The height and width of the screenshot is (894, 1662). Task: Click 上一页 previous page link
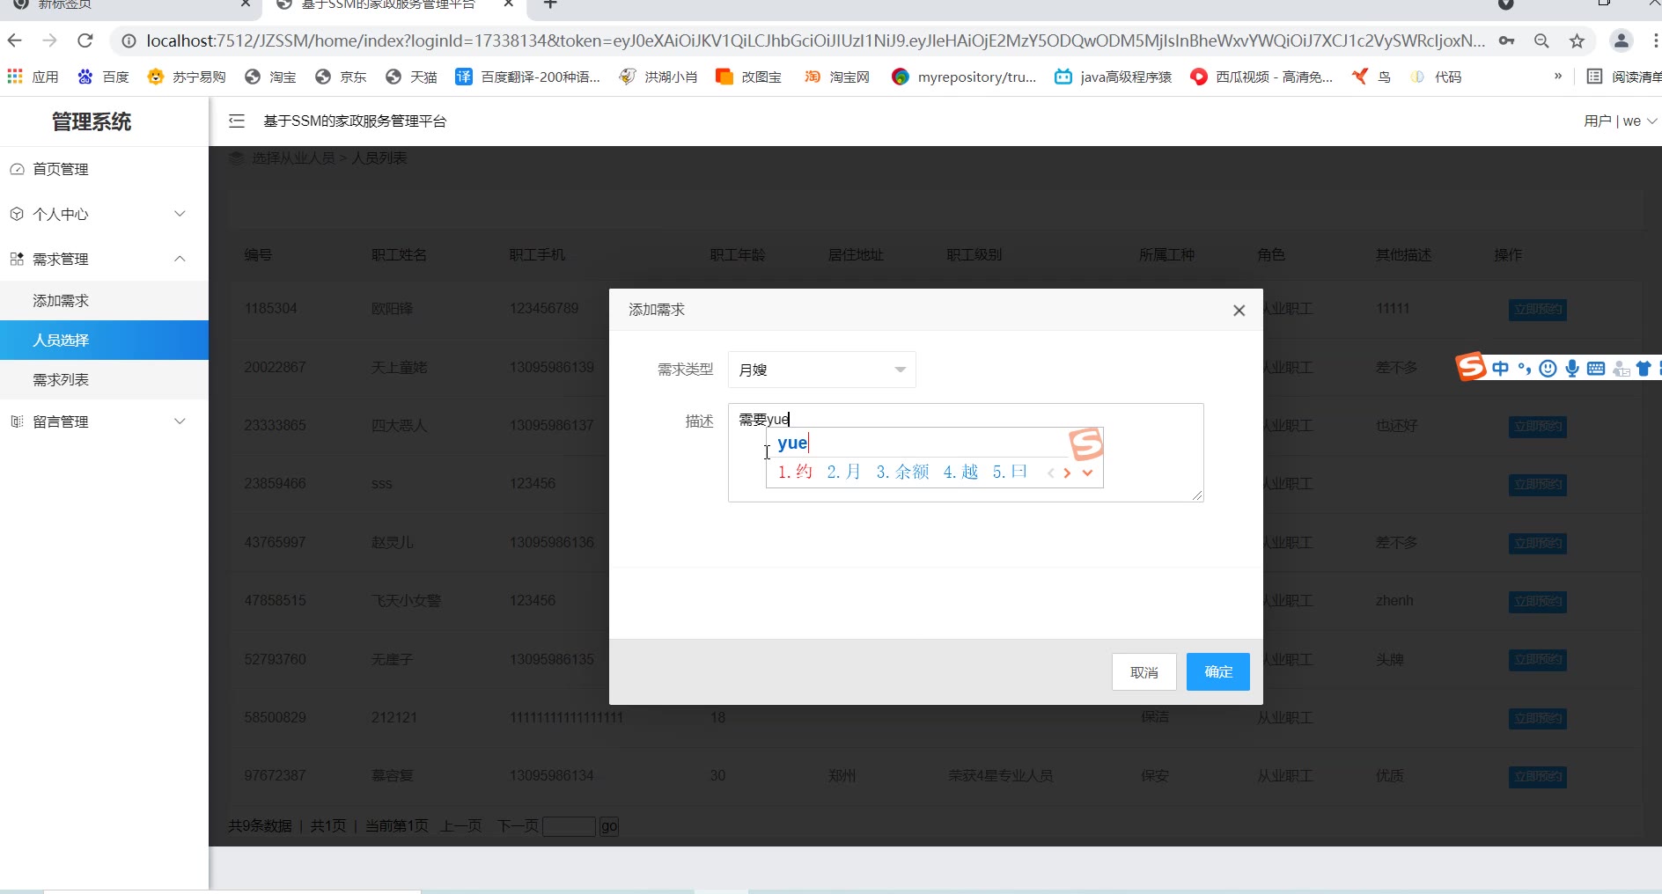click(x=461, y=825)
